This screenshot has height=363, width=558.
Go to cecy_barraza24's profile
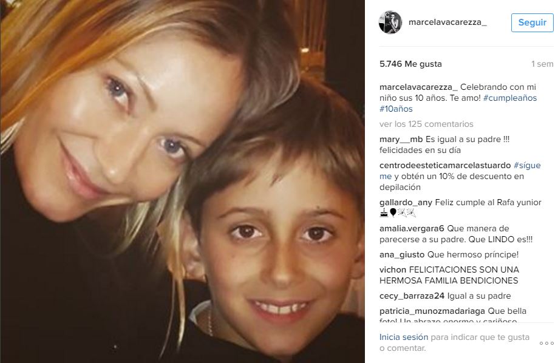(x=412, y=296)
